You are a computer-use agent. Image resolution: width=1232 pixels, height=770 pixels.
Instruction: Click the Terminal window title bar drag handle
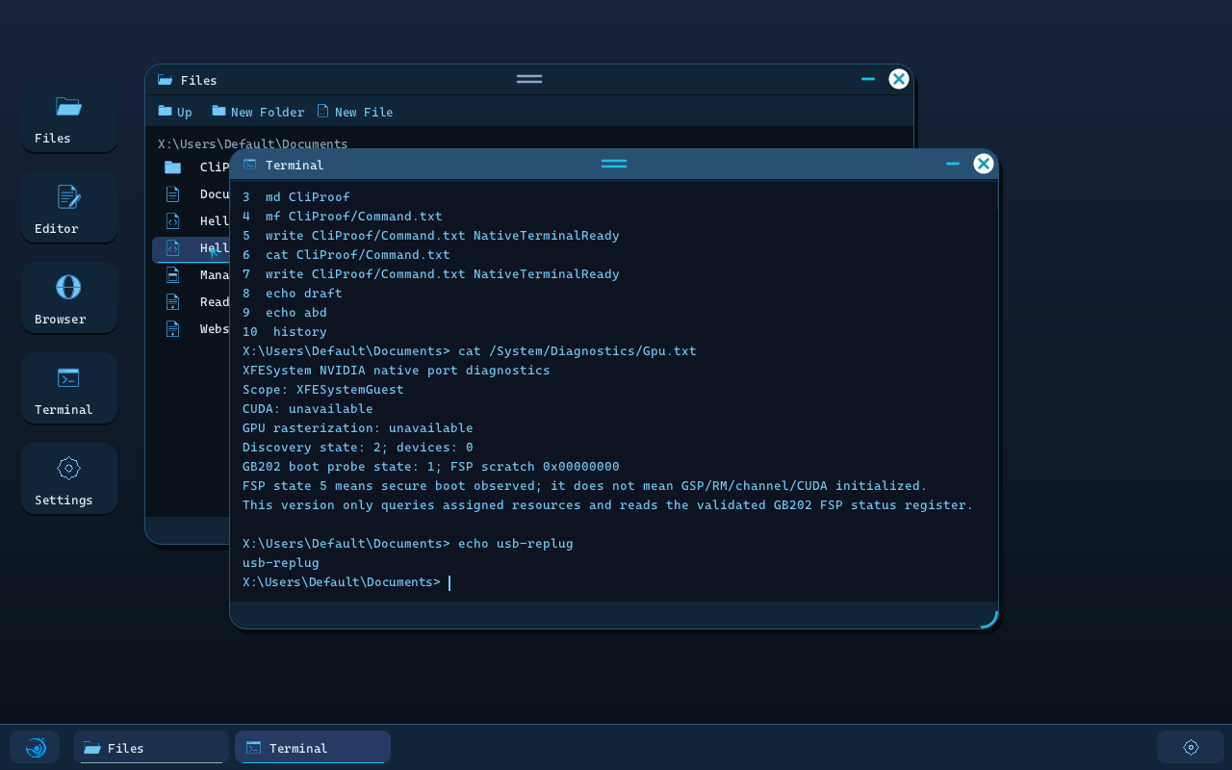[614, 164]
